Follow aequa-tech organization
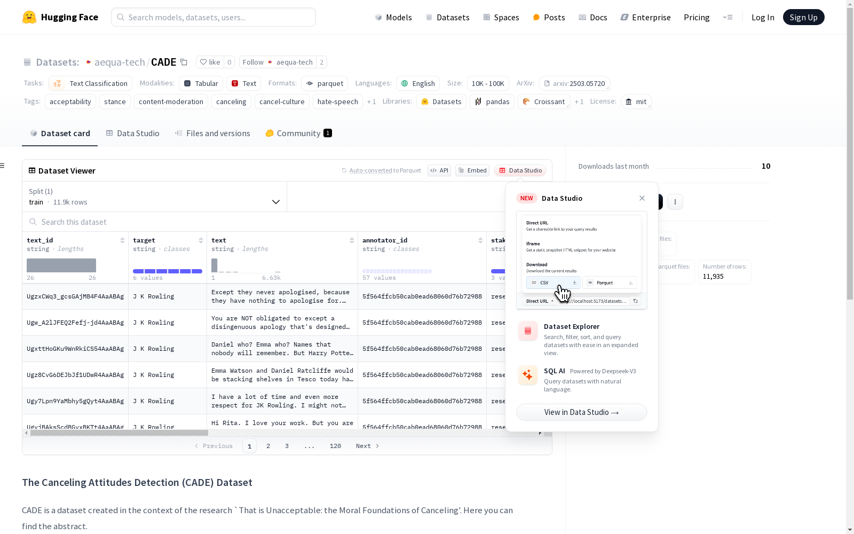The image size is (854, 534). [278, 62]
